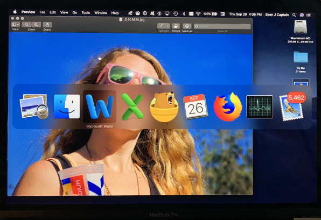
Task: Open the Go menu
Action: click(x=75, y=13)
